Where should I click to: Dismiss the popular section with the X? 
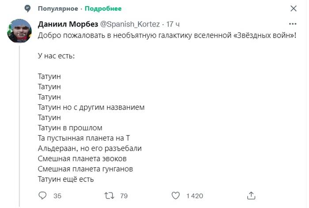(x=294, y=8)
